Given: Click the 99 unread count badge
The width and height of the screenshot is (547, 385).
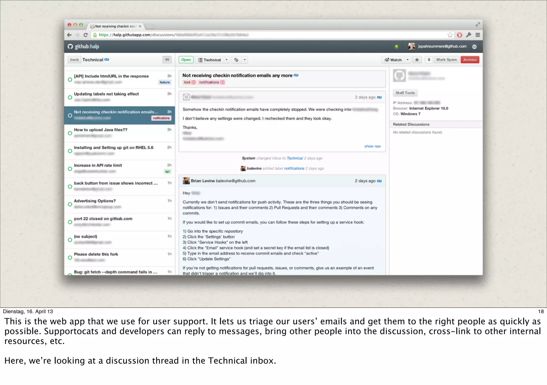Looking at the screenshot, I should pos(167,60).
